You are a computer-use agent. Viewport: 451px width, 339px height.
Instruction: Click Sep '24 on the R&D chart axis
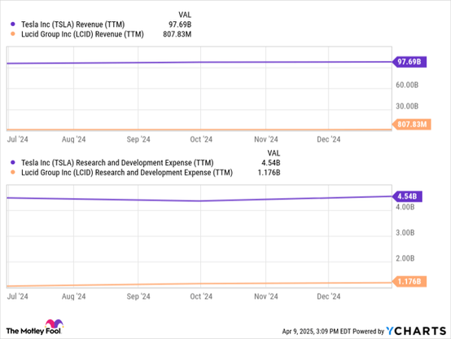pos(138,297)
